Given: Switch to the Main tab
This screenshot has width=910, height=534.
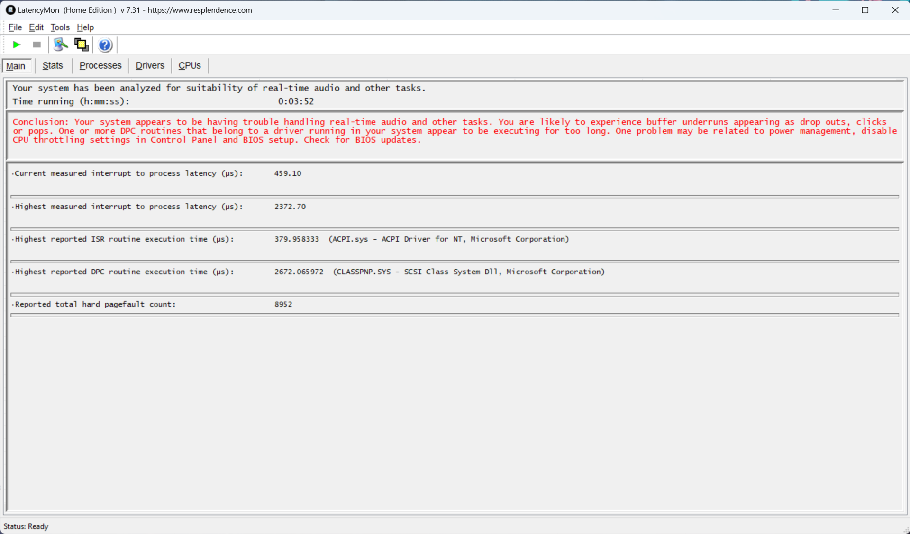Looking at the screenshot, I should [x=16, y=66].
